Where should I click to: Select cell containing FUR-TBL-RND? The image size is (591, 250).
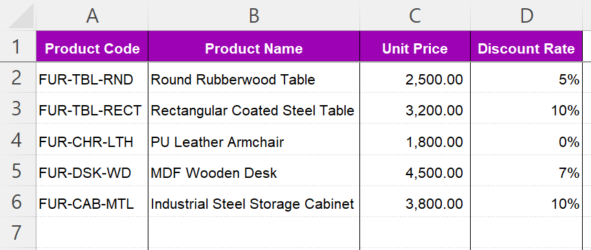[x=92, y=78]
